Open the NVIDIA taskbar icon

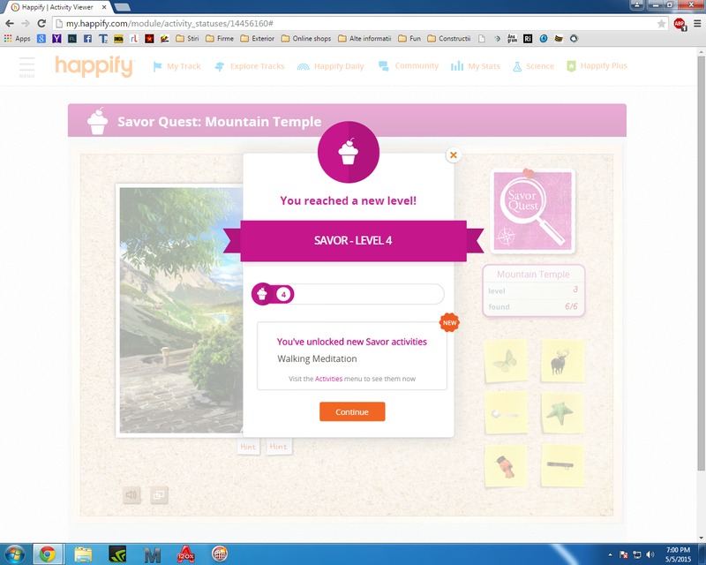click(x=117, y=554)
